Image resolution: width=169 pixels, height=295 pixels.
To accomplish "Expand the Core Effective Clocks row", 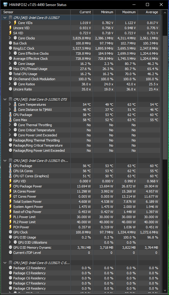I will 10,53.
